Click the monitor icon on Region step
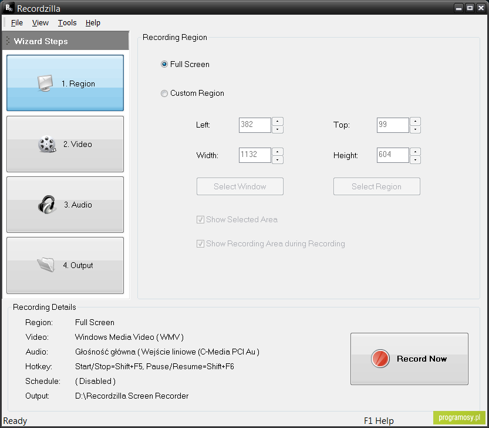489x428 pixels. point(45,83)
